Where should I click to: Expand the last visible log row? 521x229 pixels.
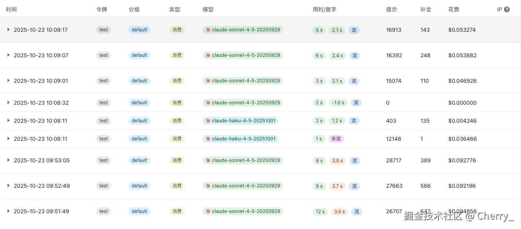pos(8,211)
